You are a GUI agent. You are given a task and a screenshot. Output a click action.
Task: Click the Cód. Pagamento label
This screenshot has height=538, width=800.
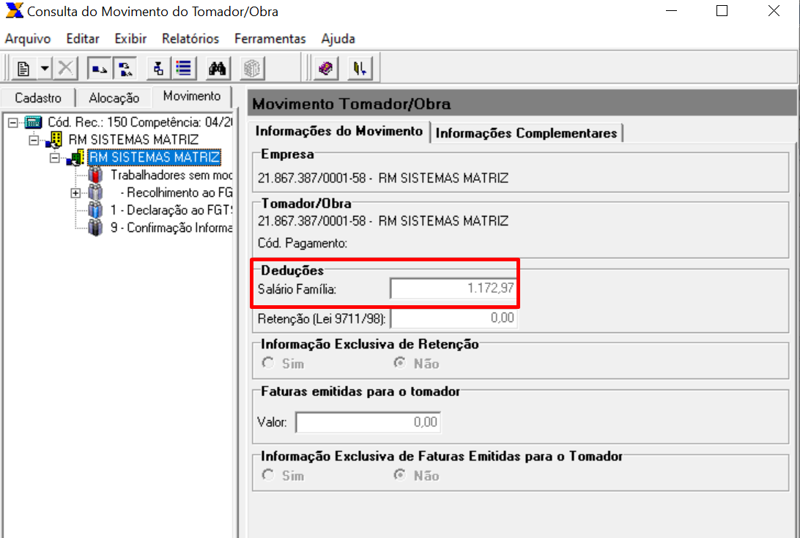click(x=303, y=243)
